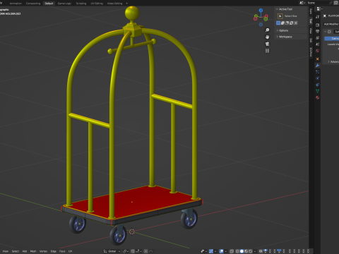The height and width of the screenshot is (254, 339).
Task: Open the Material properties tab icon
Action: pos(317,97)
